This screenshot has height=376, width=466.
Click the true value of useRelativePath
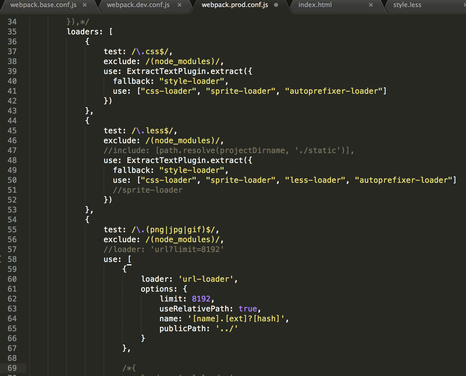point(248,309)
